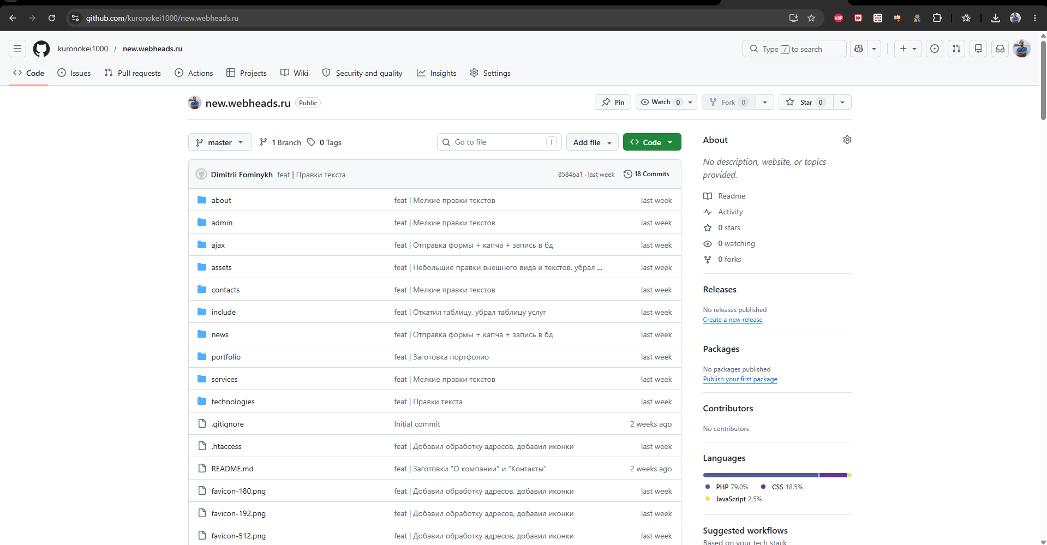1047x545 pixels.
Task: Click the browser address bar URL
Action: click(162, 18)
